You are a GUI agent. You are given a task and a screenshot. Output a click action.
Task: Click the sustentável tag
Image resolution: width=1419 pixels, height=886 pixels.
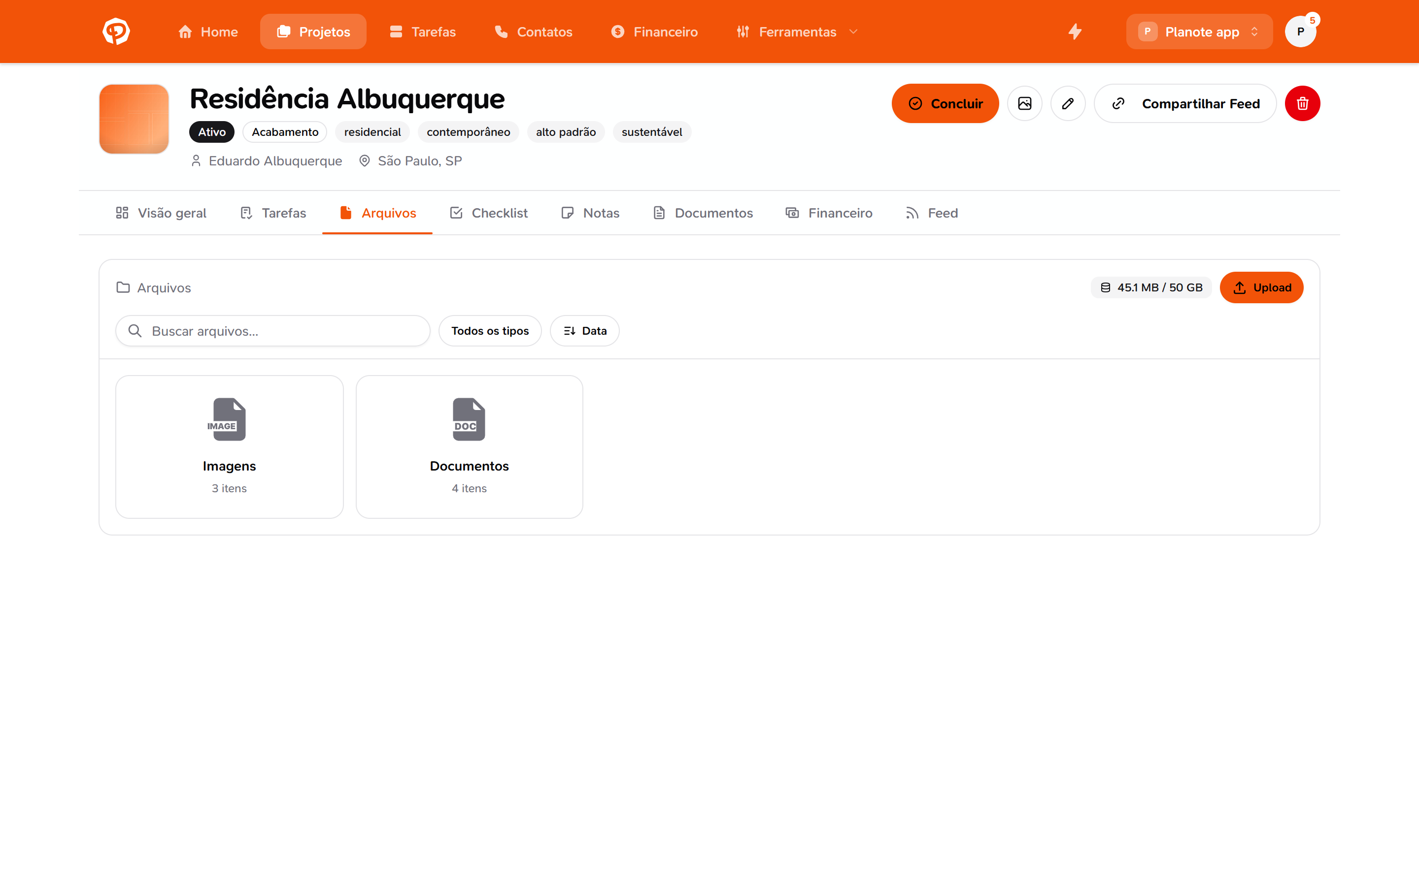click(652, 132)
